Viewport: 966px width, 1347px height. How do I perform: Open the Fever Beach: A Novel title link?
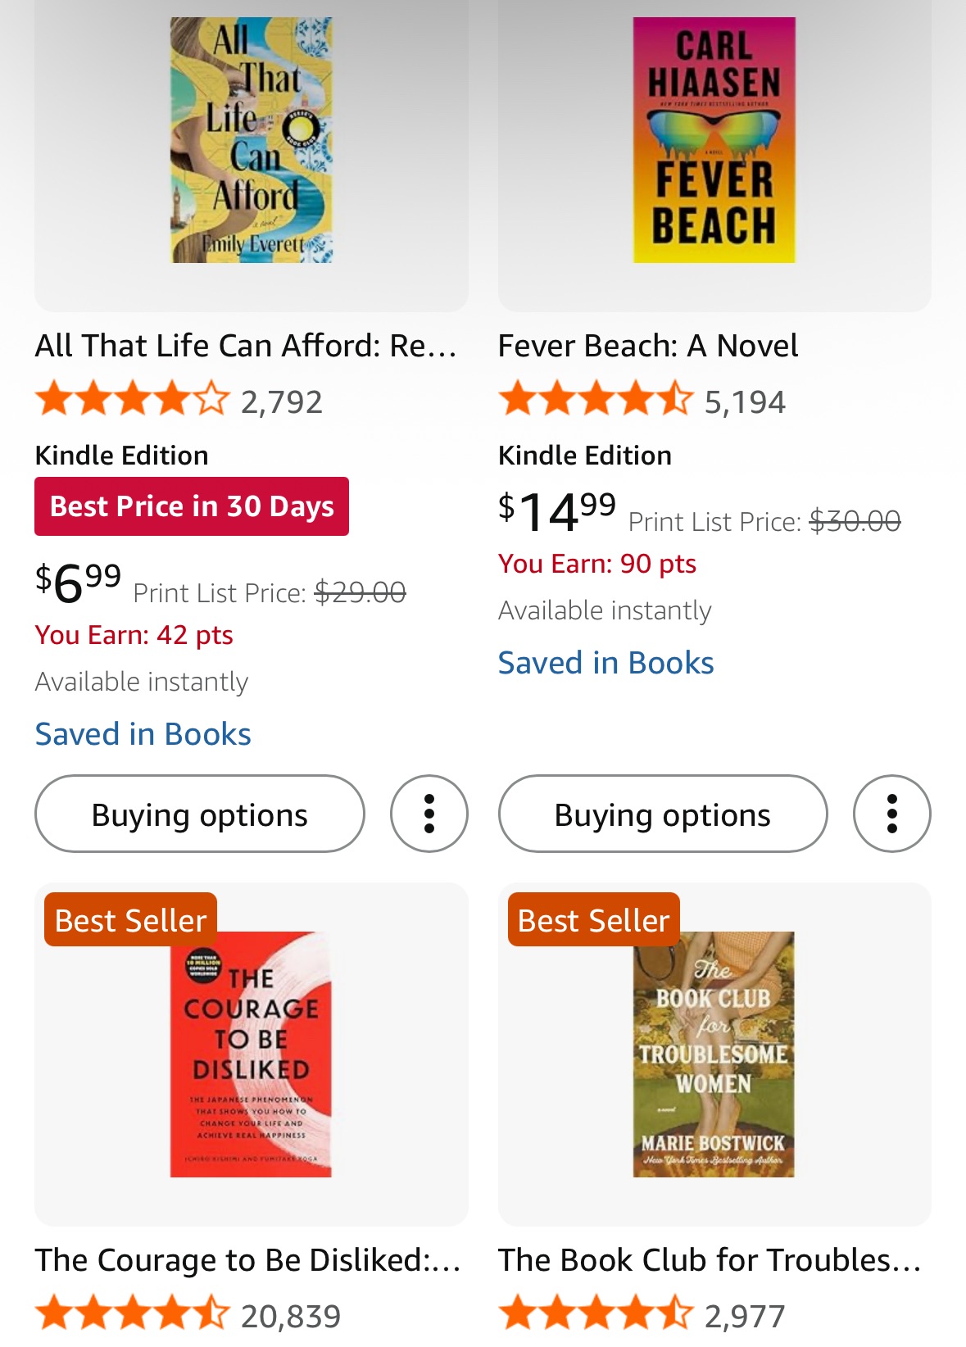tap(647, 346)
